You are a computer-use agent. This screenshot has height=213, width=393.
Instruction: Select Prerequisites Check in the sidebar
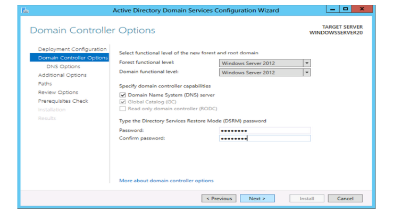pyautogui.click(x=63, y=101)
